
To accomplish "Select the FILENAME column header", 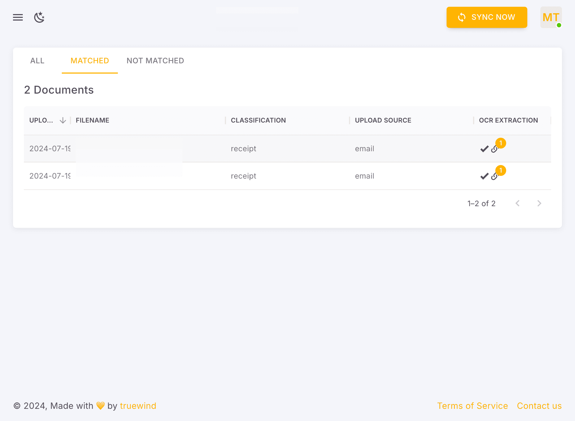I will pos(92,120).
